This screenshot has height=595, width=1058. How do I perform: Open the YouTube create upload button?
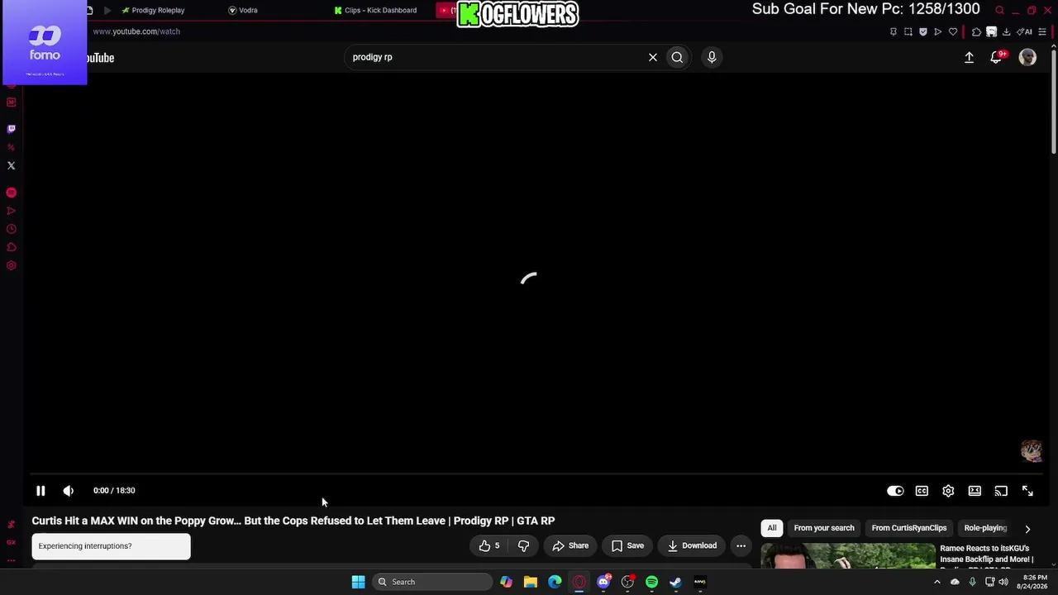point(969,57)
